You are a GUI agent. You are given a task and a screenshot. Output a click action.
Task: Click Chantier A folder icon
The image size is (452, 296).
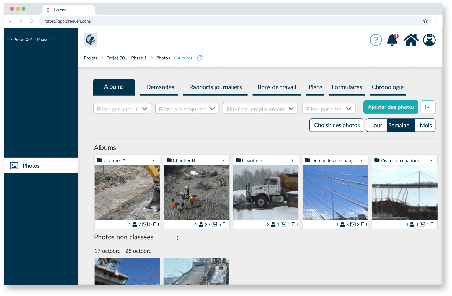coord(100,160)
